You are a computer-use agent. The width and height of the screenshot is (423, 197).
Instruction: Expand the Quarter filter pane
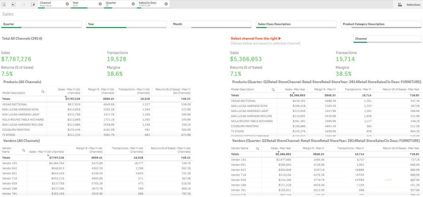41,24
